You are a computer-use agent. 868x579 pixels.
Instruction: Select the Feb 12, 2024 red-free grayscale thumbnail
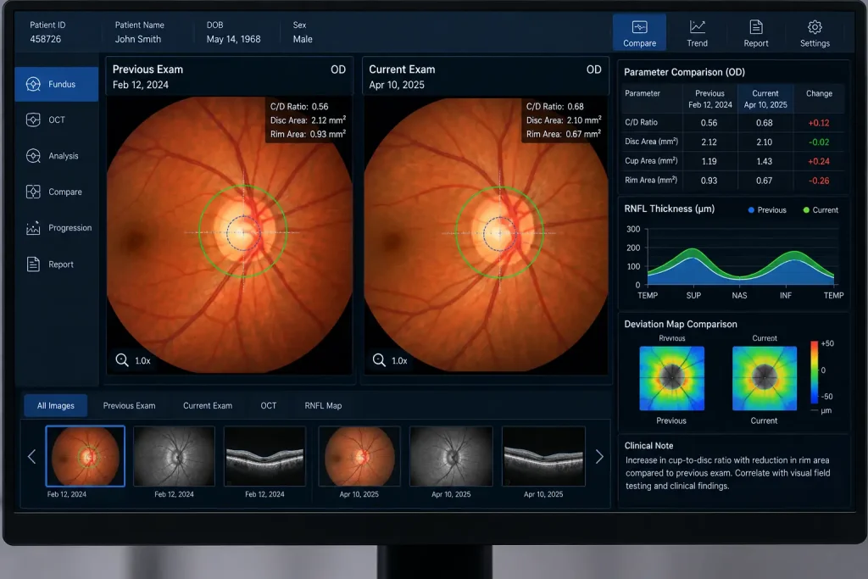[174, 456]
